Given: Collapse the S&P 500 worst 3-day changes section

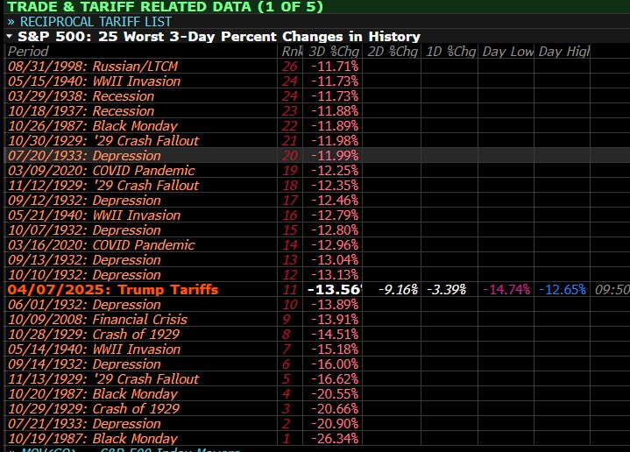Looking at the screenshot, I should (10, 37).
